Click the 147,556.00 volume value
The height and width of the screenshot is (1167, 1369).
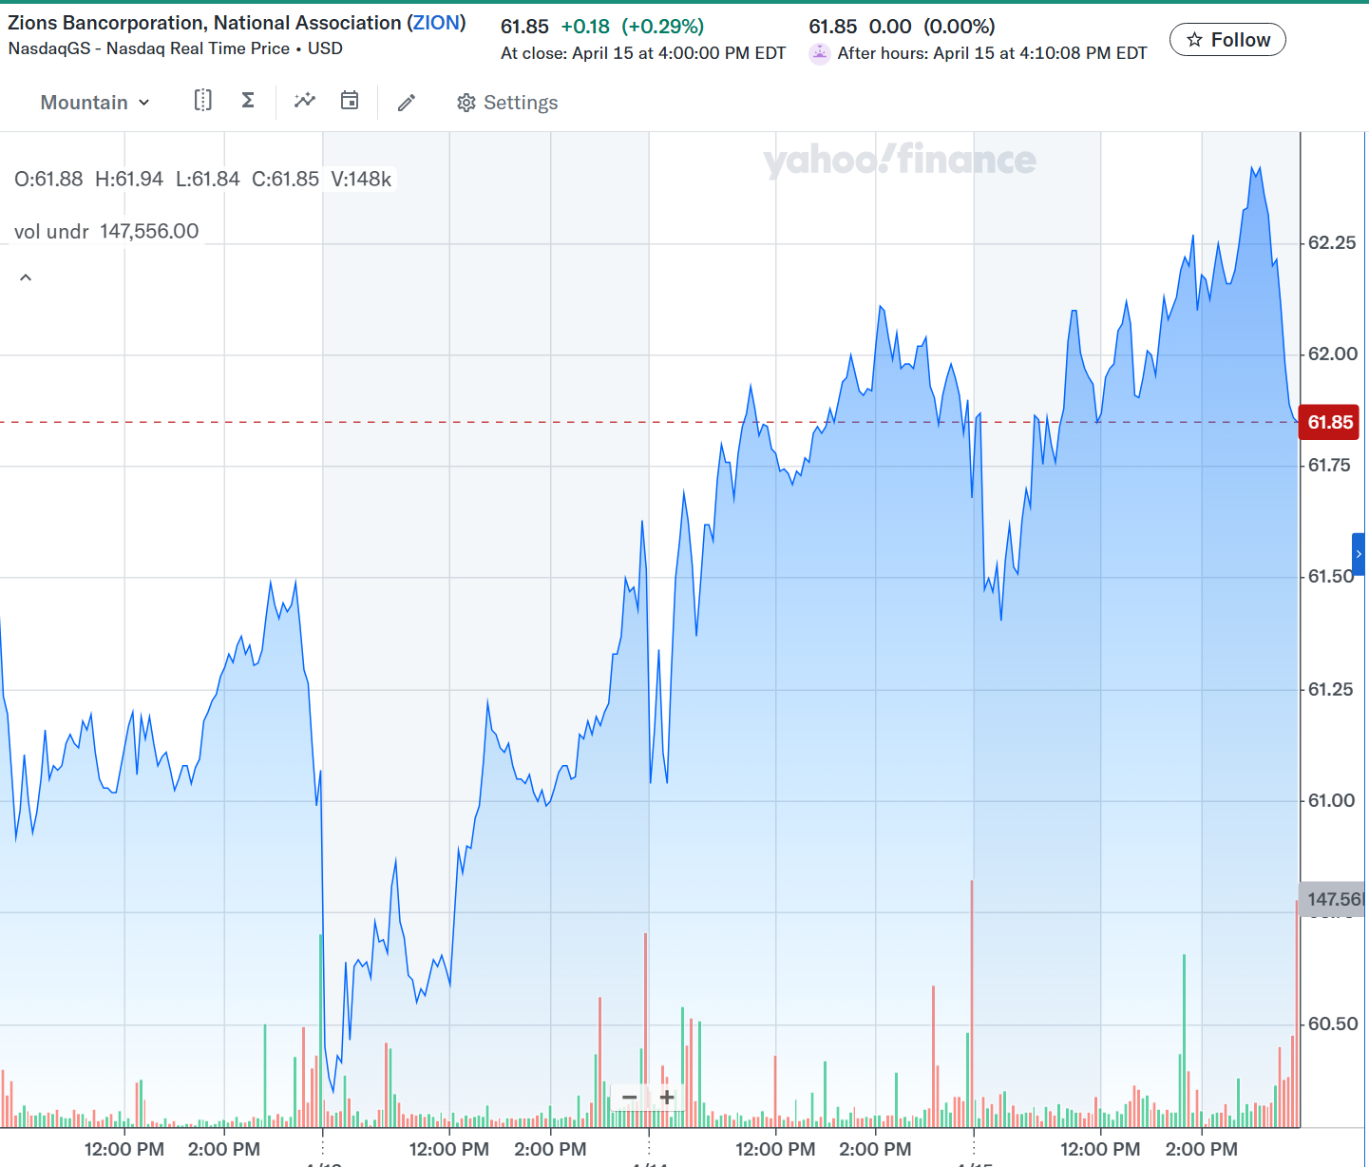tap(149, 232)
